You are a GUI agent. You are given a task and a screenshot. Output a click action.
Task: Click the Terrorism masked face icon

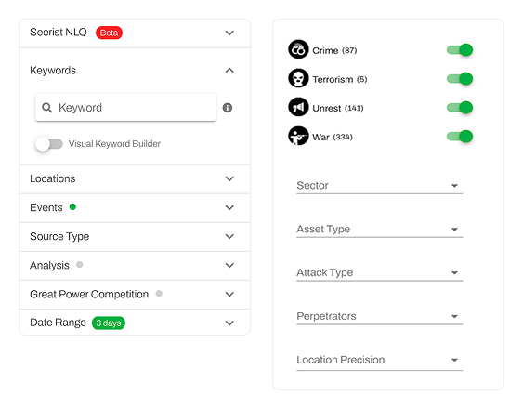click(298, 78)
